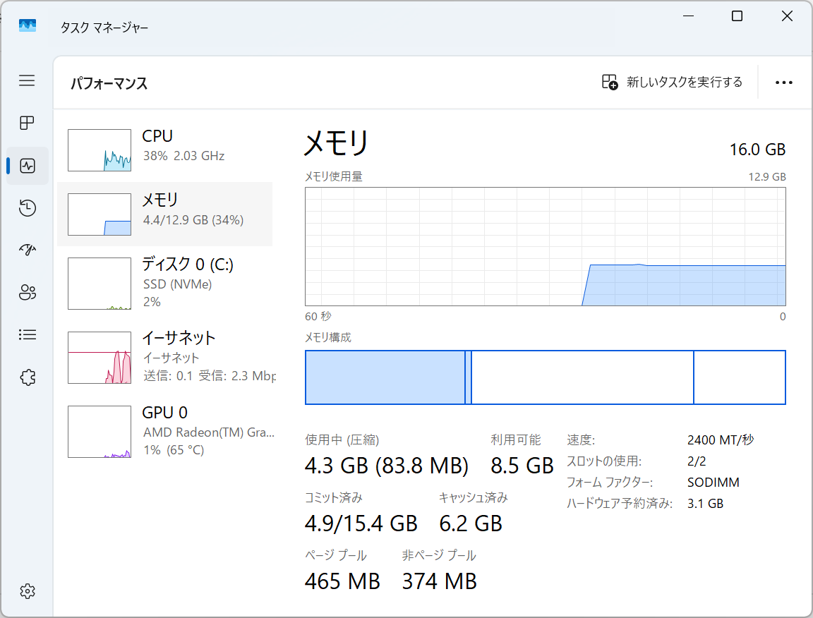This screenshot has width=813, height=618.
Task: Open the hamburger navigation menu
Action: 27,81
